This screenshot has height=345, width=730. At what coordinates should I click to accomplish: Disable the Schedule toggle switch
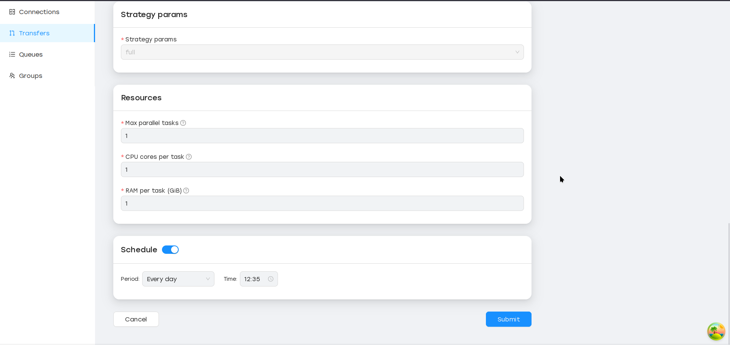point(170,250)
